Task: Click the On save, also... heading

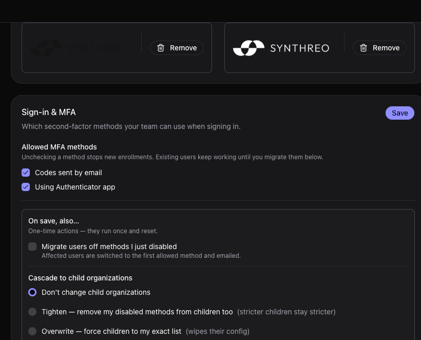Action: (x=54, y=221)
